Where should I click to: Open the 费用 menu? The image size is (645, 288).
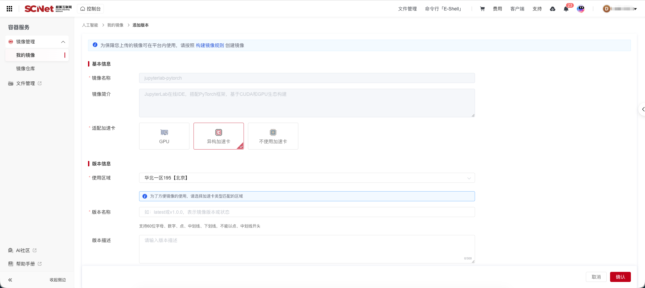click(498, 9)
